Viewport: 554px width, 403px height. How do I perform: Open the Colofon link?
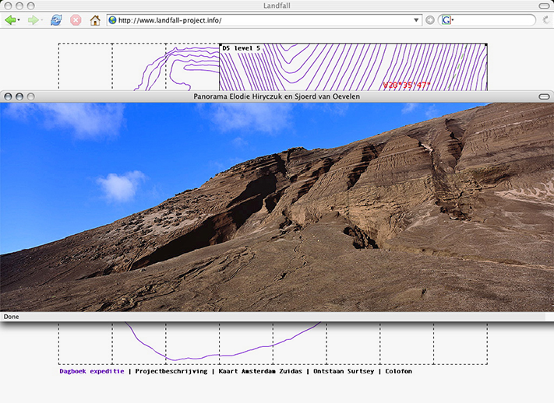pyautogui.click(x=398, y=371)
